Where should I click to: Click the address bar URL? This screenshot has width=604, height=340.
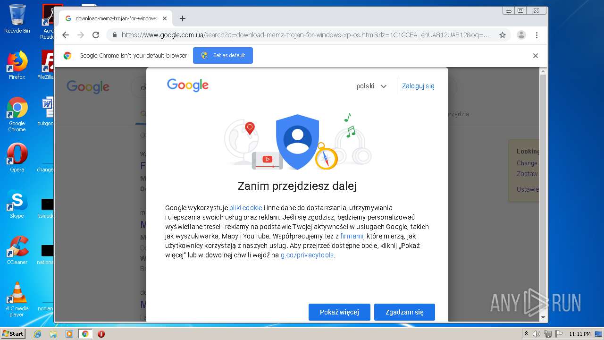pos(305,35)
